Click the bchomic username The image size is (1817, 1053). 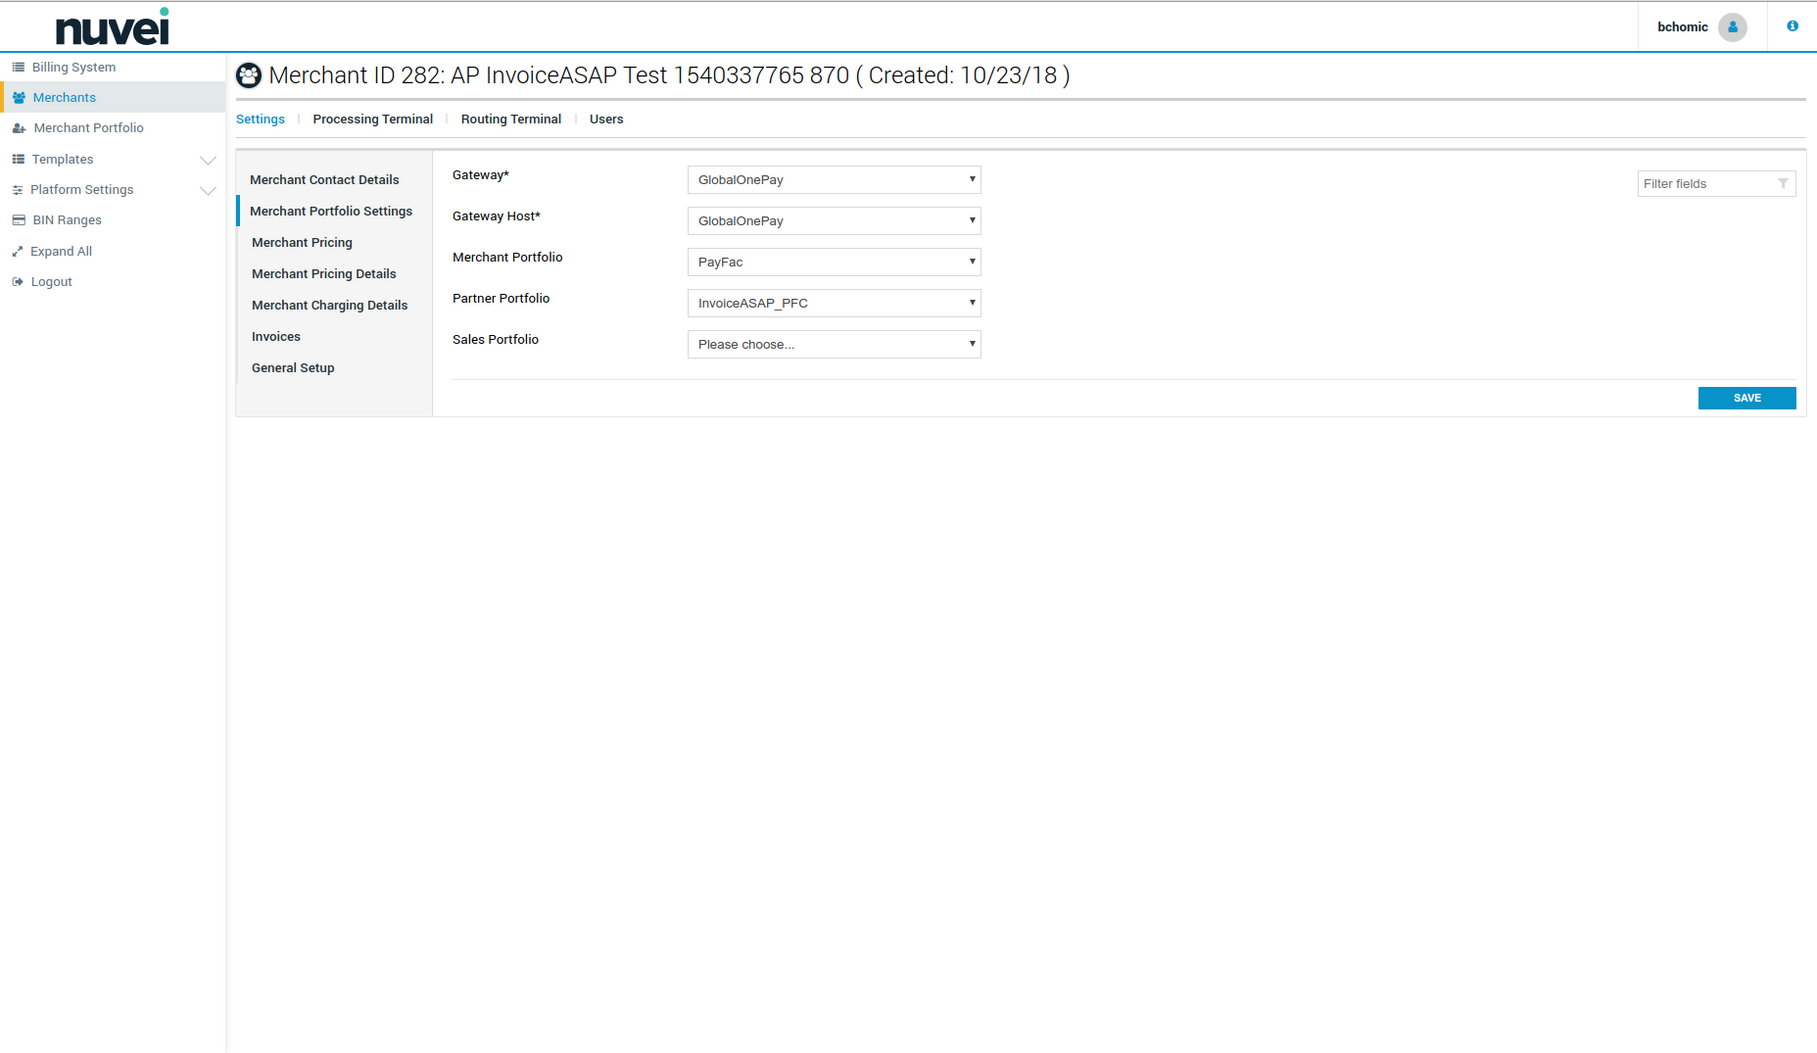tap(1683, 27)
